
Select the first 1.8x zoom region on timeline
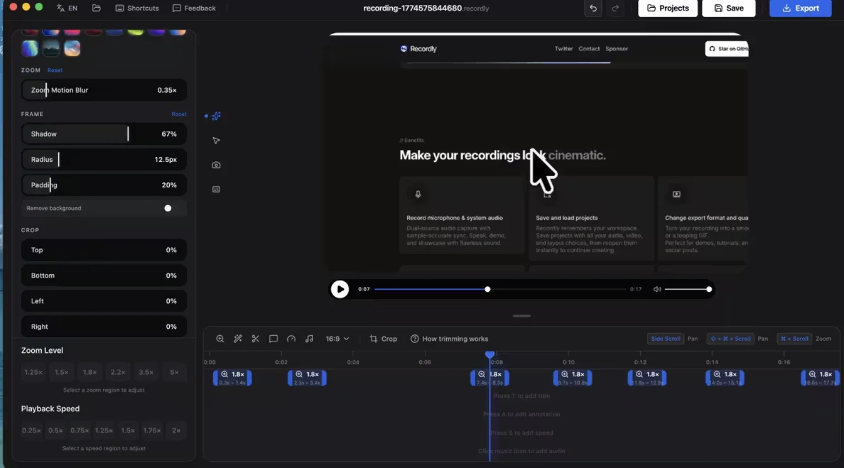[232, 377]
